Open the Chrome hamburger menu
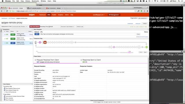This screenshot has width=185, height=104. pos(147,11)
